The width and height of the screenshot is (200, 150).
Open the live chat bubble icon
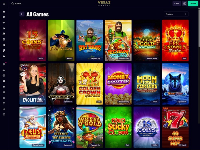tap(4, 109)
